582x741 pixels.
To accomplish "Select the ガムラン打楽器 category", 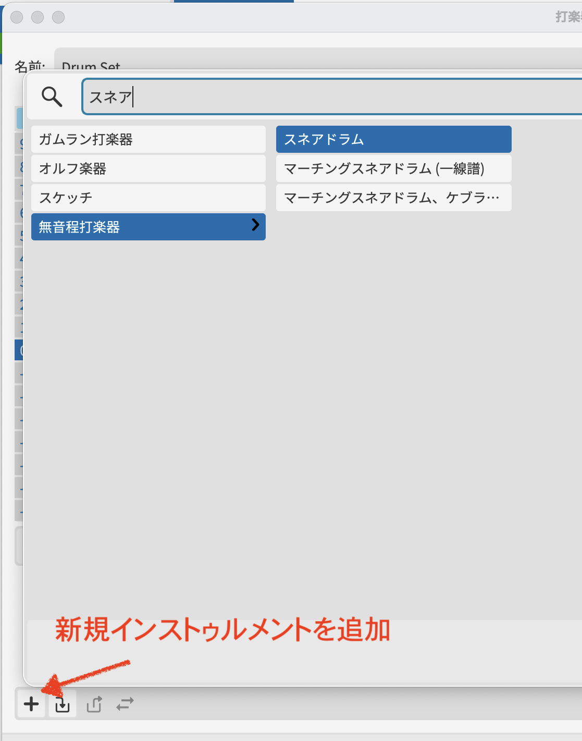I will (x=148, y=140).
